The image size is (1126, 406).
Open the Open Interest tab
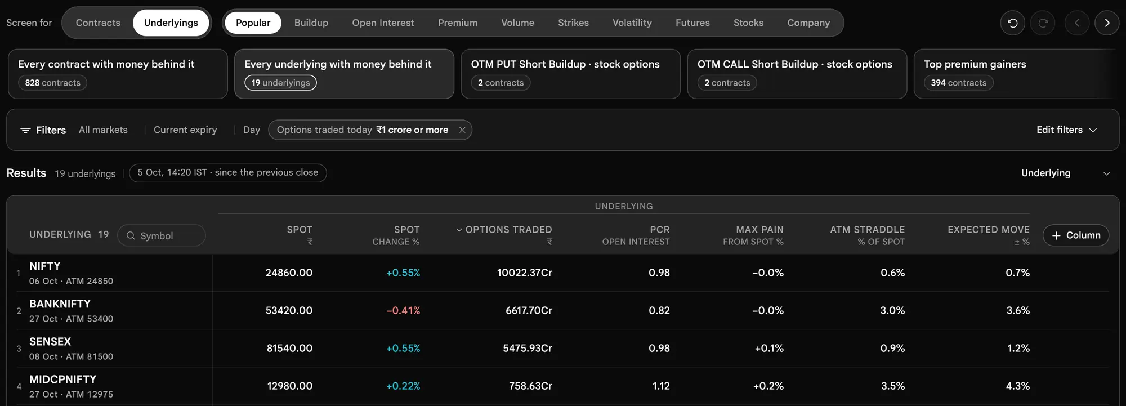coord(383,23)
